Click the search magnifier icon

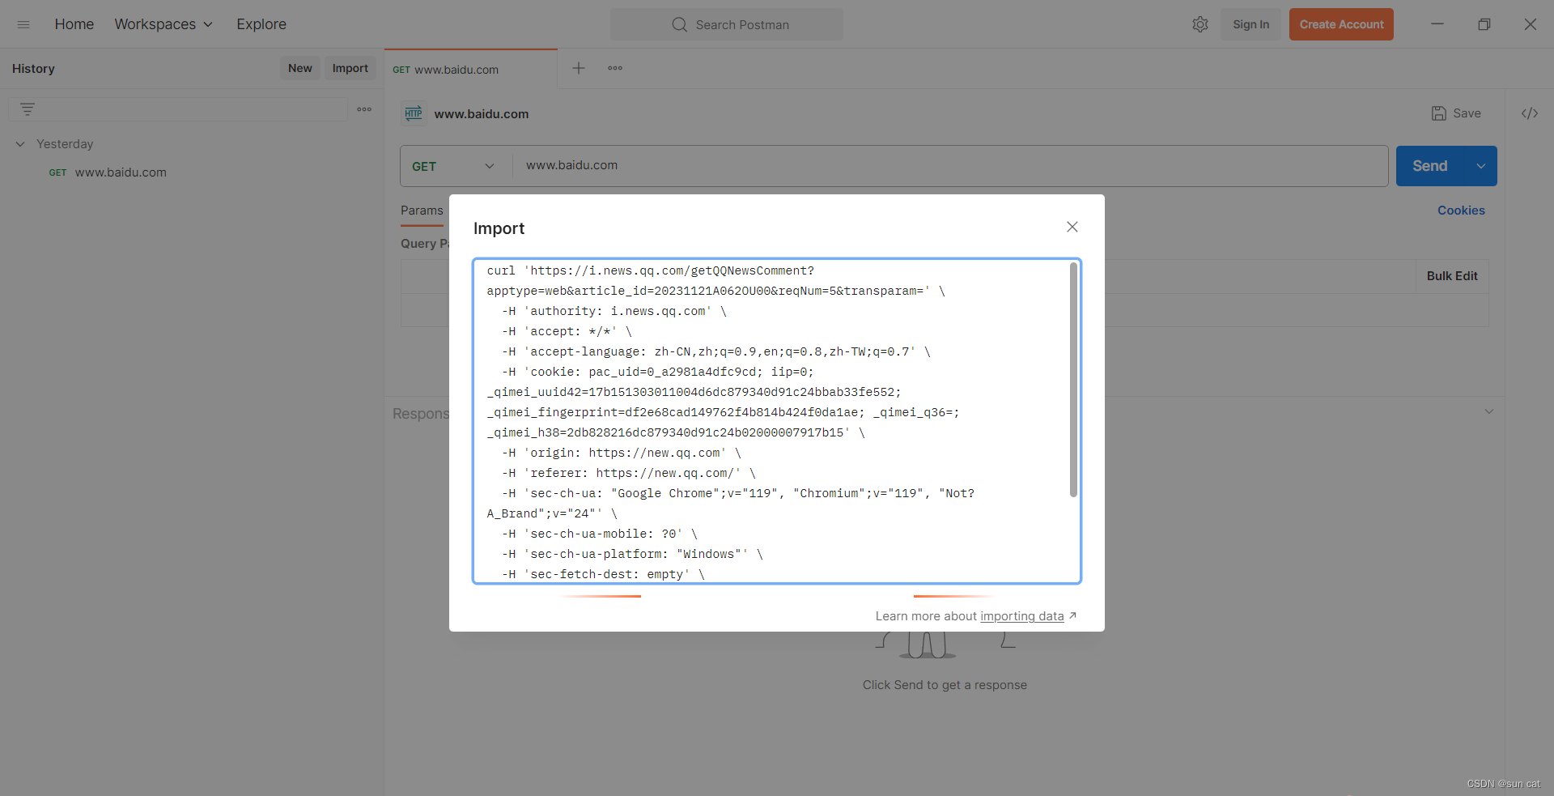[x=680, y=24]
